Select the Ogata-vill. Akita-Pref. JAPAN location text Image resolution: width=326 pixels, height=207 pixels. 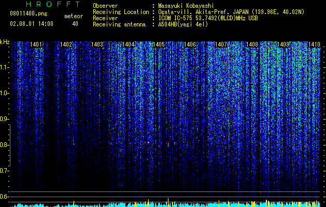point(231,12)
